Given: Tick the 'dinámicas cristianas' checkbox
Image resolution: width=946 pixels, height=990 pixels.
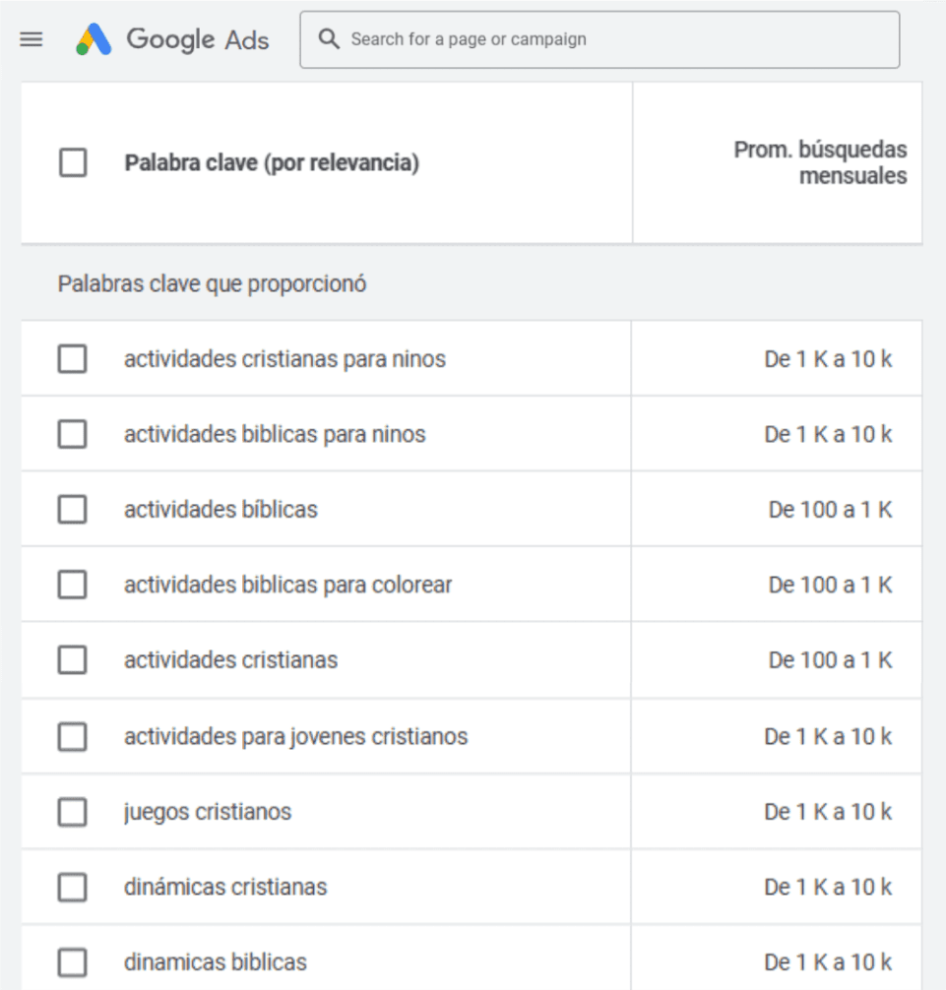Looking at the screenshot, I should 72,887.
